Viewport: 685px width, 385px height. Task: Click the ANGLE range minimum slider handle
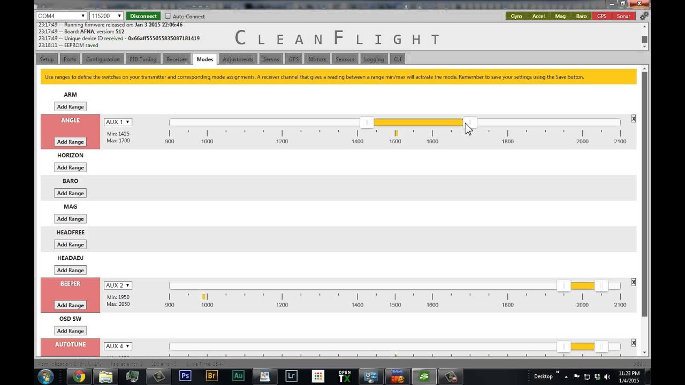coord(367,122)
